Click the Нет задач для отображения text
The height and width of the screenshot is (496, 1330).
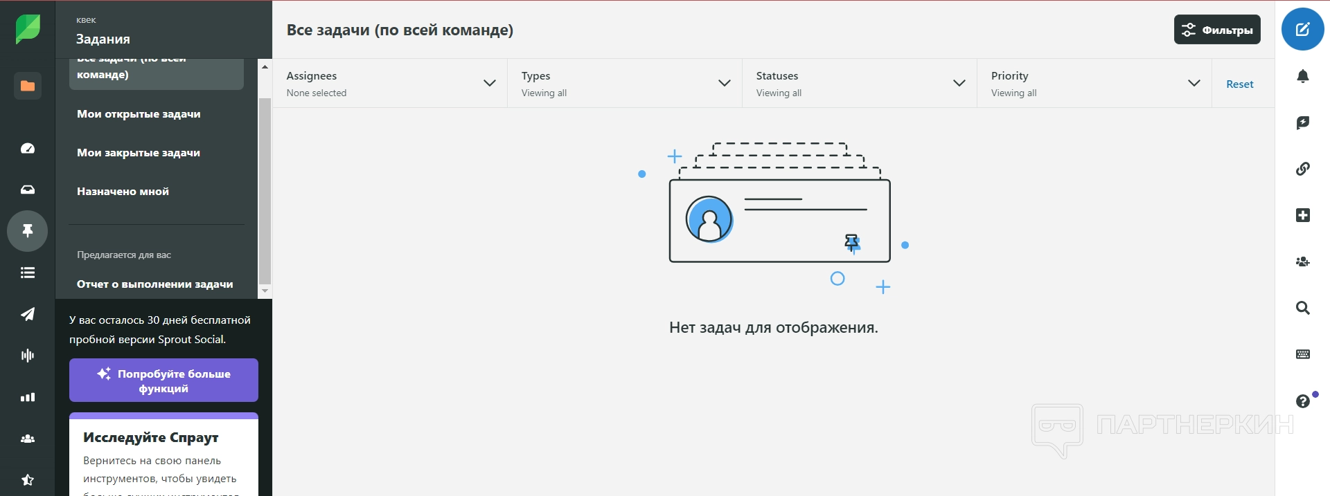pyautogui.click(x=774, y=327)
